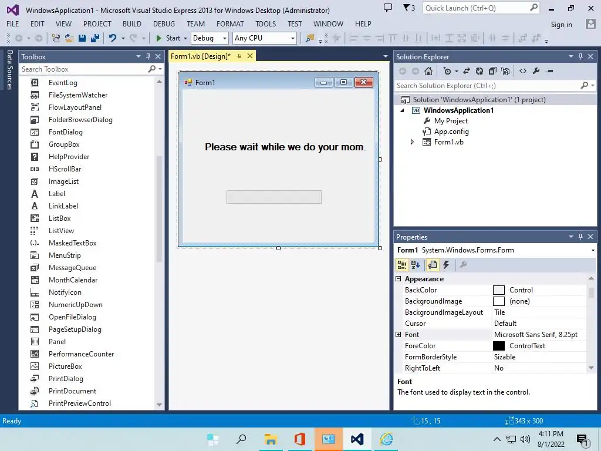
Task: Toggle the pin on Form1.vb [Design] tab
Action: point(239,56)
